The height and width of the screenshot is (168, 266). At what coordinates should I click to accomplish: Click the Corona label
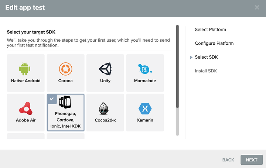pyautogui.click(x=65, y=81)
